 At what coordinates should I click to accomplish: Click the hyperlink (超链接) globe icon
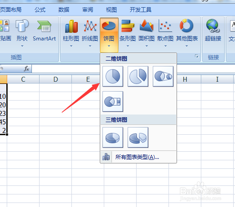coord(213,26)
